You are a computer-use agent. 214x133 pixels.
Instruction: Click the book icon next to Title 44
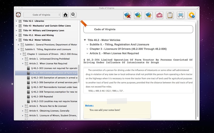click(x=20, y=31)
